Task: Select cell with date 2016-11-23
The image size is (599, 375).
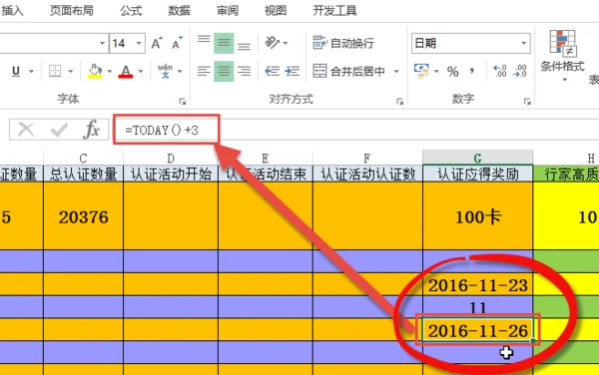Action: click(477, 284)
